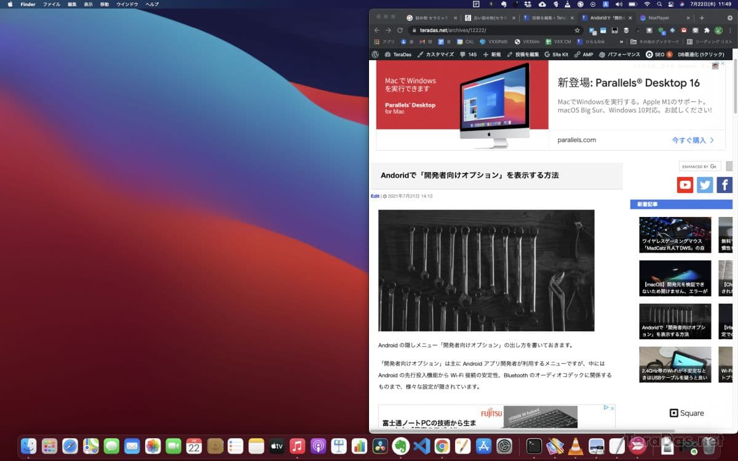Open Site Kit in the admin bar
The height and width of the screenshot is (461, 738).
coord(556,54)
